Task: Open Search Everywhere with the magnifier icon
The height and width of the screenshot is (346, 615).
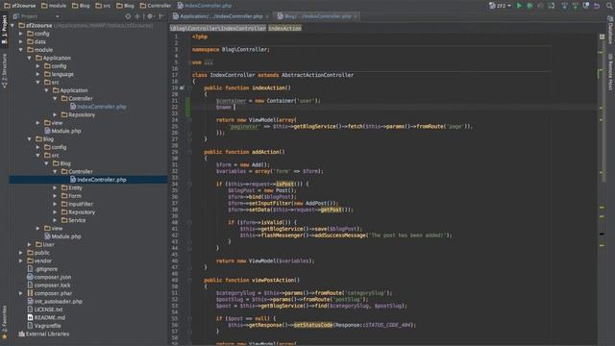Action: (609, 6)
